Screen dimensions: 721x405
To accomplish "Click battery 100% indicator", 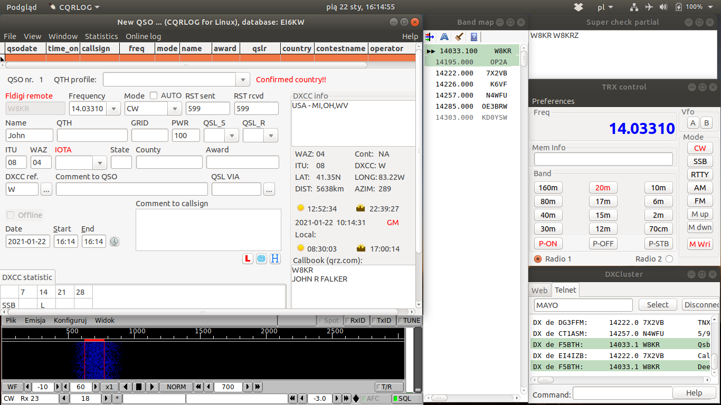I will (689, 7).
